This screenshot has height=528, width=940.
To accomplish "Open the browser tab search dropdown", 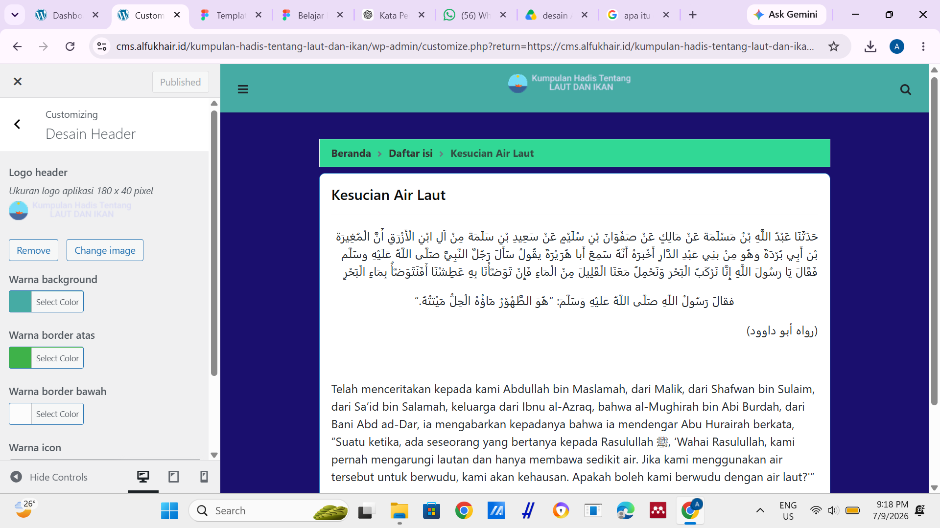I will (x=15, y=15).
